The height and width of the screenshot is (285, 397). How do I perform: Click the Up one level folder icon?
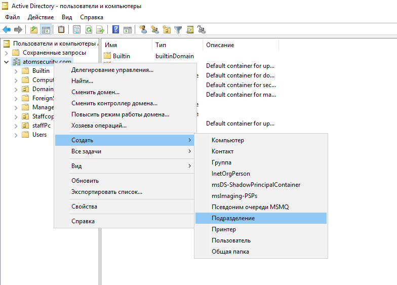(34, 29)
